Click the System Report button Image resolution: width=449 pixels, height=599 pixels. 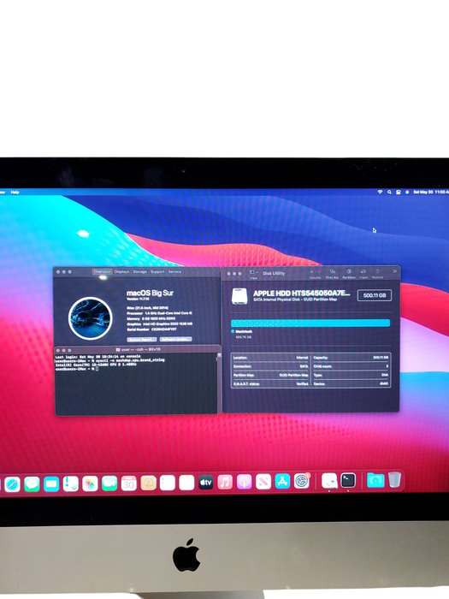coord(142,339)
